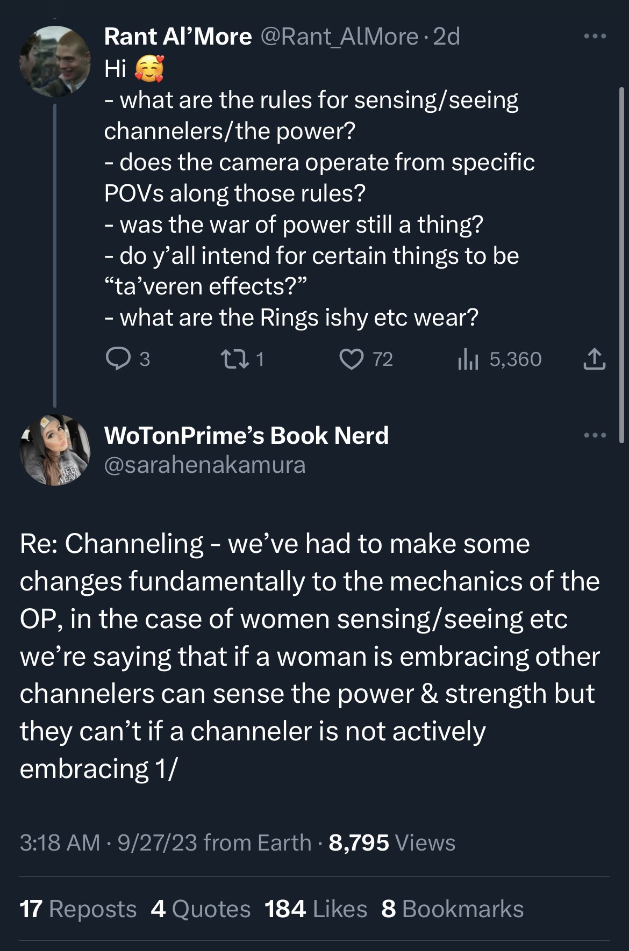Show the 4 Quotes
This screenshot has width=629, height=951.
coord(201,909)
